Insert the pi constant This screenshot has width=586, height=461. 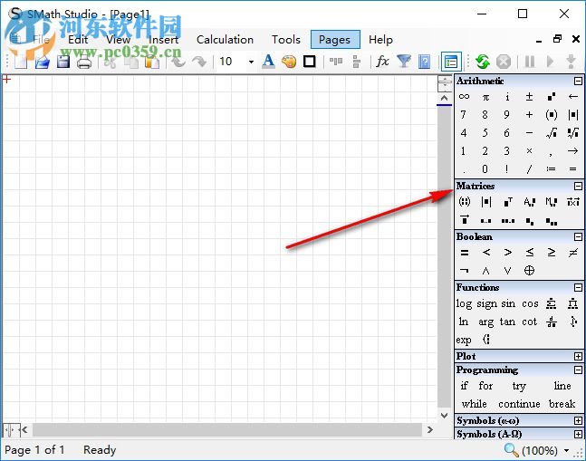point(485,97)
